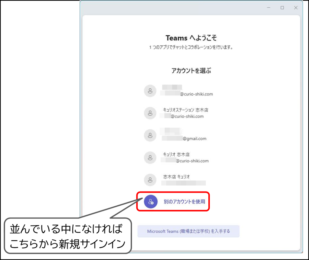Maximize the Teams sign-in window
This screenshot has width=309, height=260.
click(282, 8)
